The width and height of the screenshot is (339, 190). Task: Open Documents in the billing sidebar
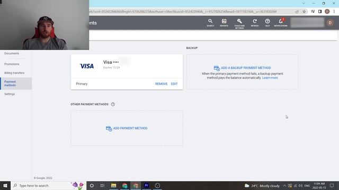(12, 53)
